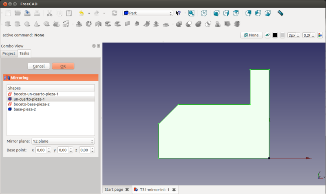This screenshot has width=326, height=194.
Task: Open the Part workbench selector dropdown
Action: pyautogui.click(x=148, y=13)
